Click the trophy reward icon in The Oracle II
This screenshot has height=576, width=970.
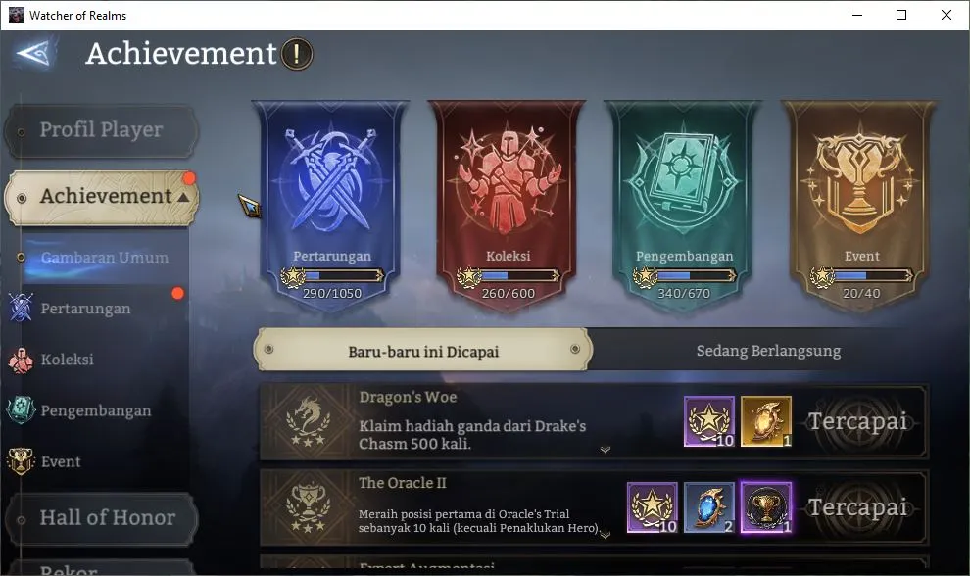tap(766, 507)
